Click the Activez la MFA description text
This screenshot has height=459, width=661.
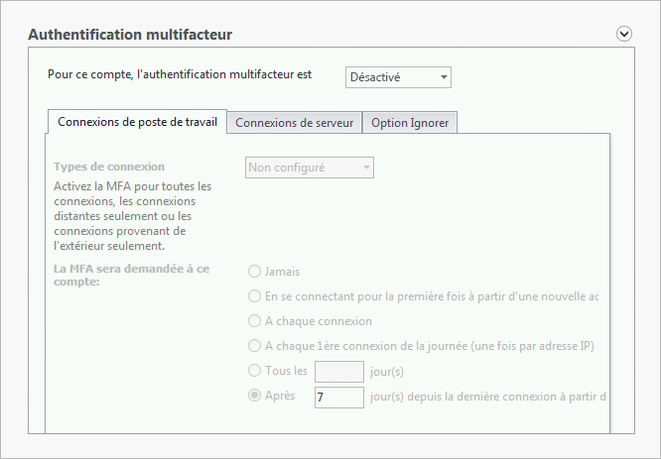pos(133,216)
